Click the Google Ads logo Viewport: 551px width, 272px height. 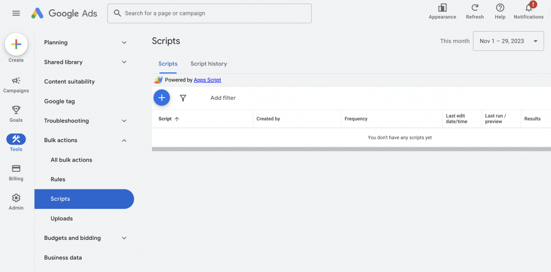pos(64,13)
